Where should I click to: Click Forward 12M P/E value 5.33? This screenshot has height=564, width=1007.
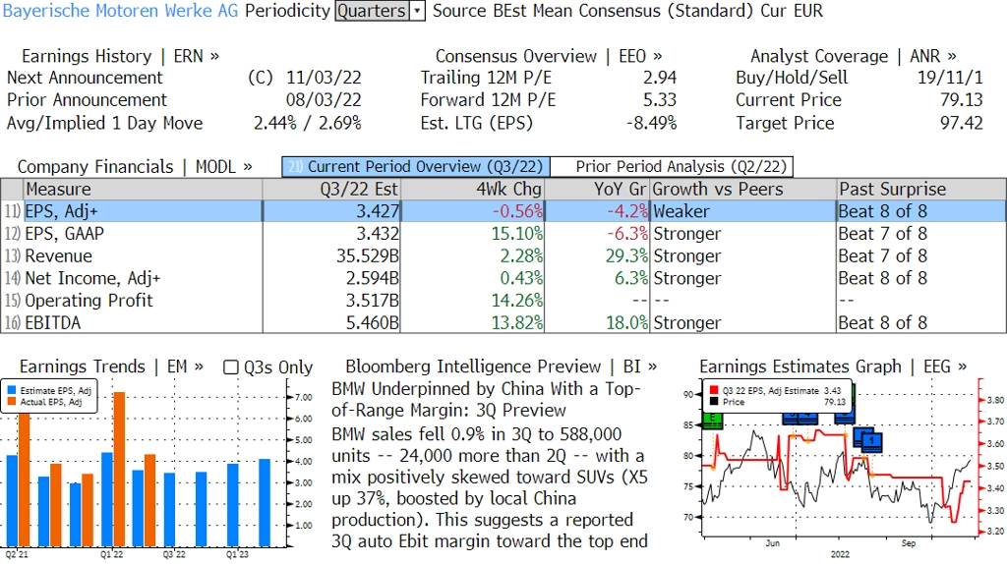[x=660, y=100]
